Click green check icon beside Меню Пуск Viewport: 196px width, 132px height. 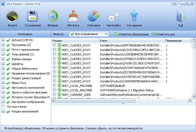point(8,83)
